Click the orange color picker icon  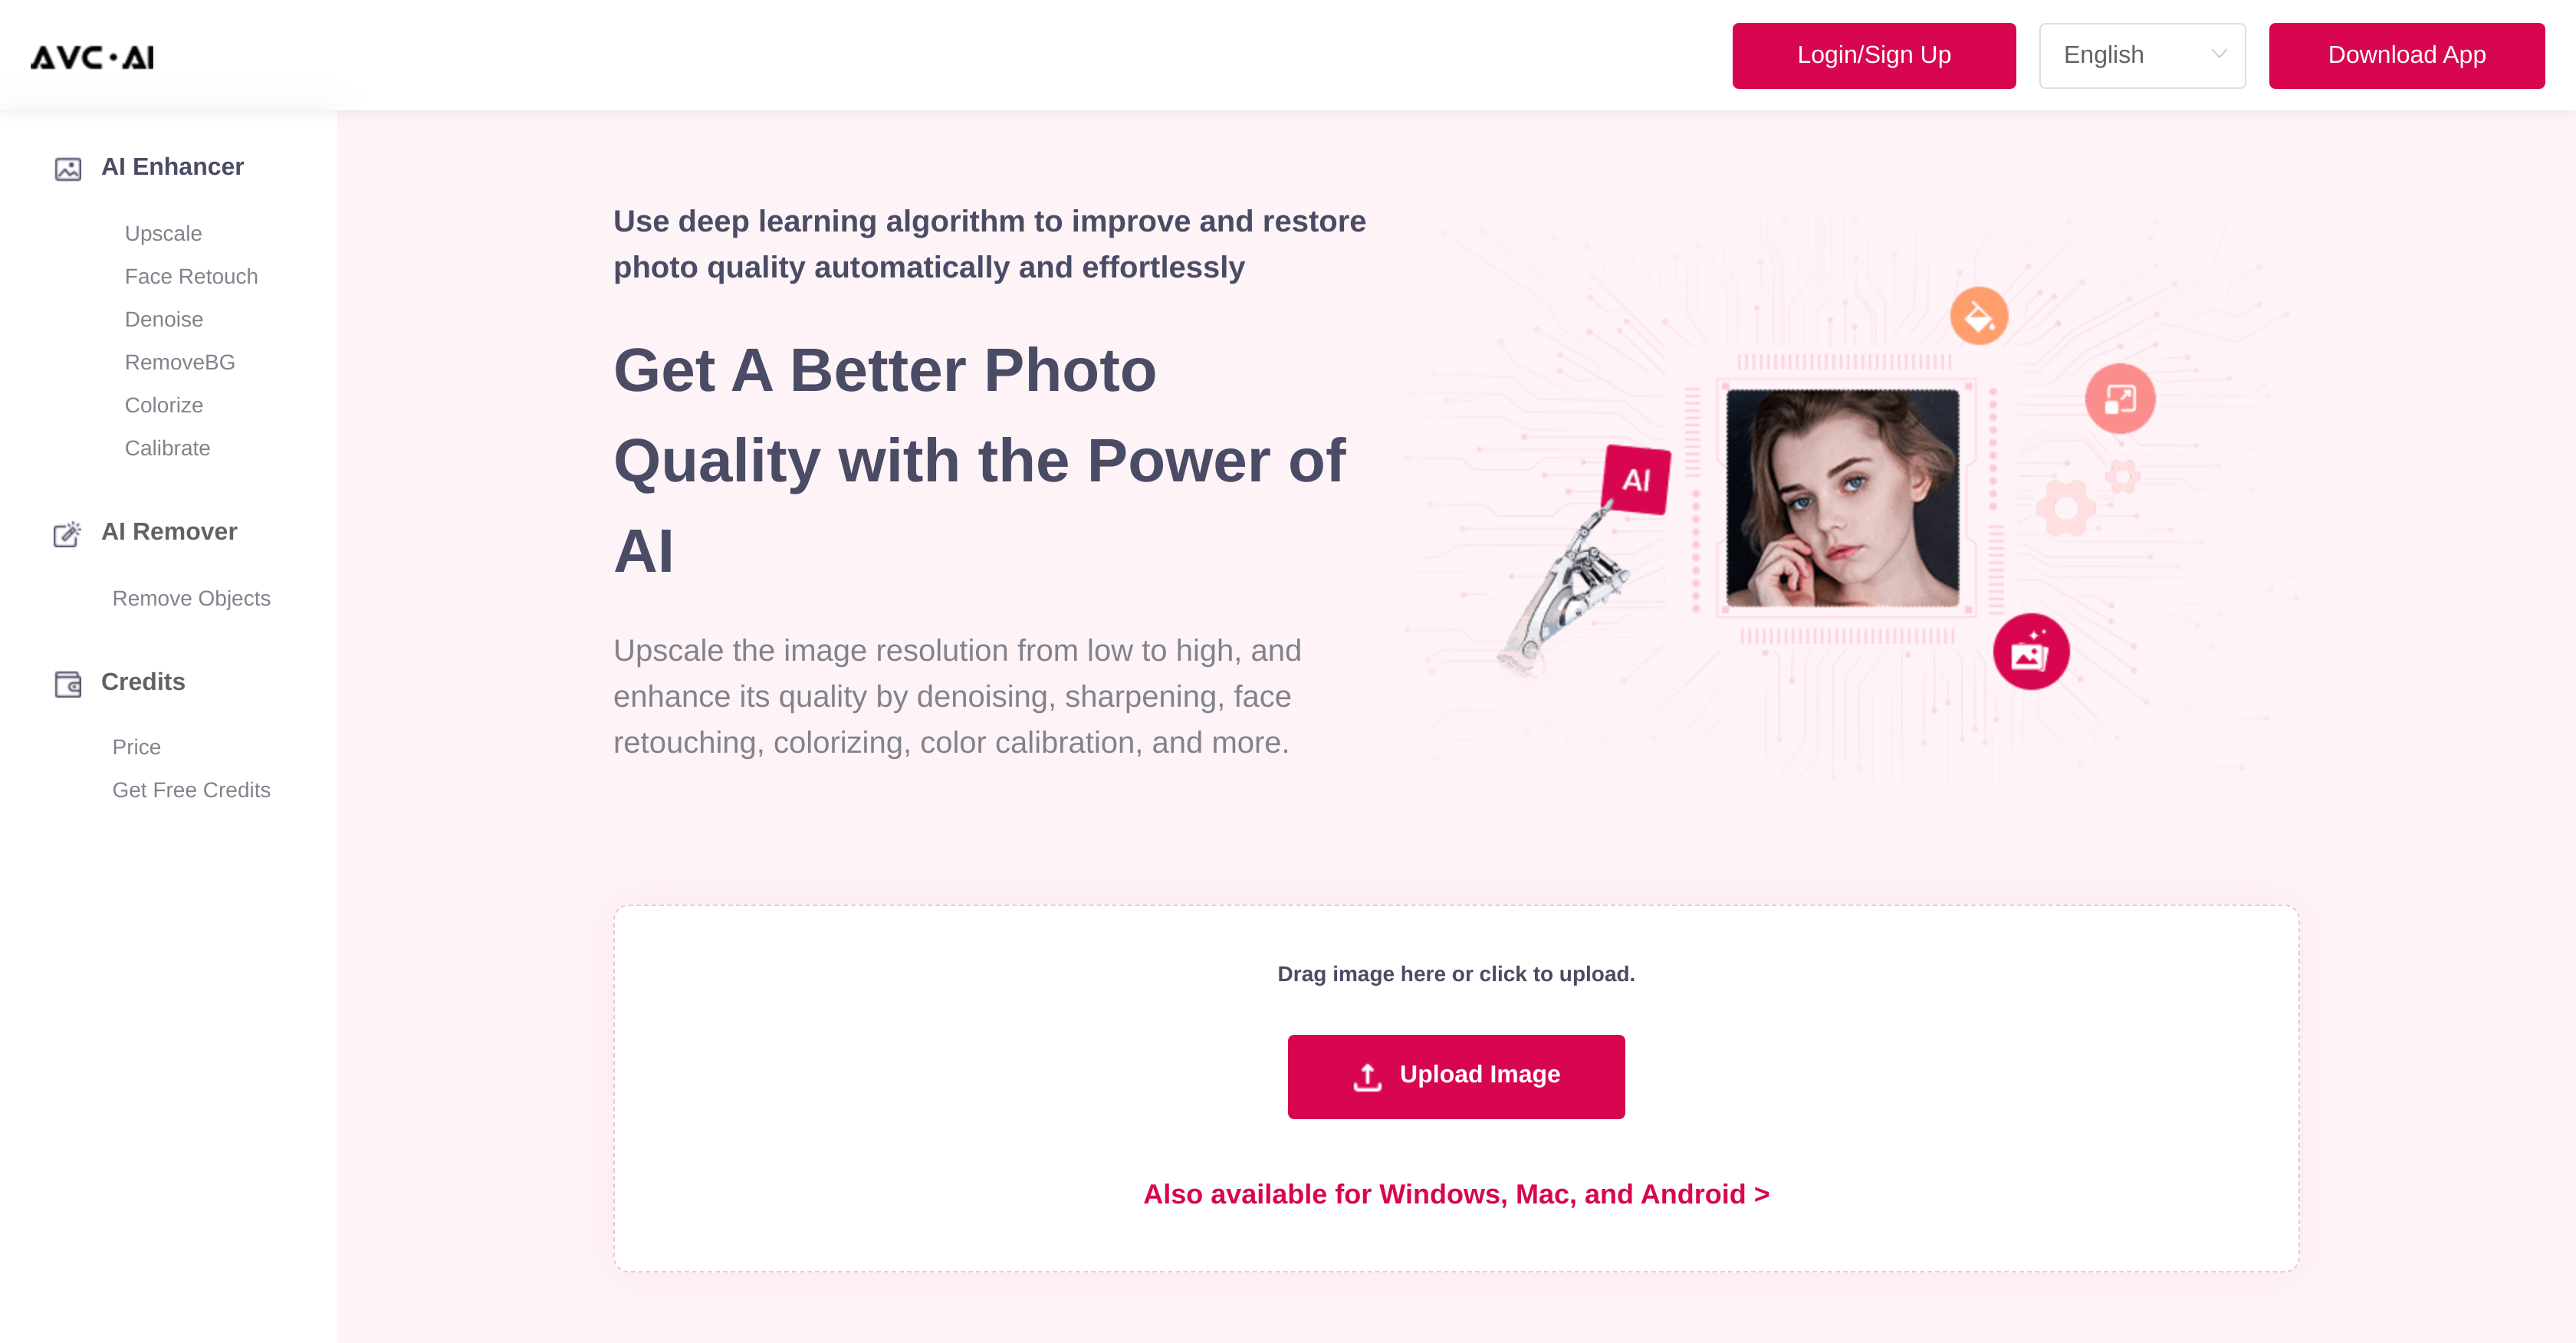(x=1980, y=314)
